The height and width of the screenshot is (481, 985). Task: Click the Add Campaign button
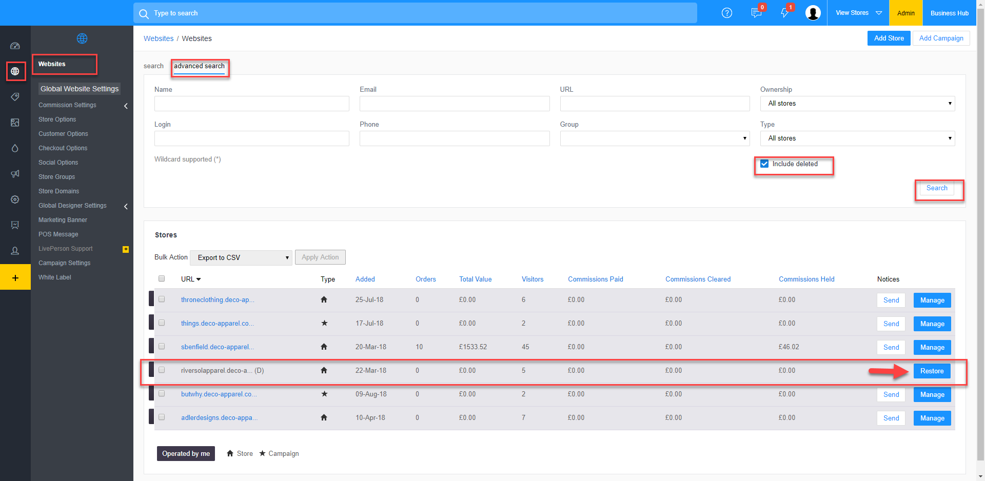click(x=941, y=38)
